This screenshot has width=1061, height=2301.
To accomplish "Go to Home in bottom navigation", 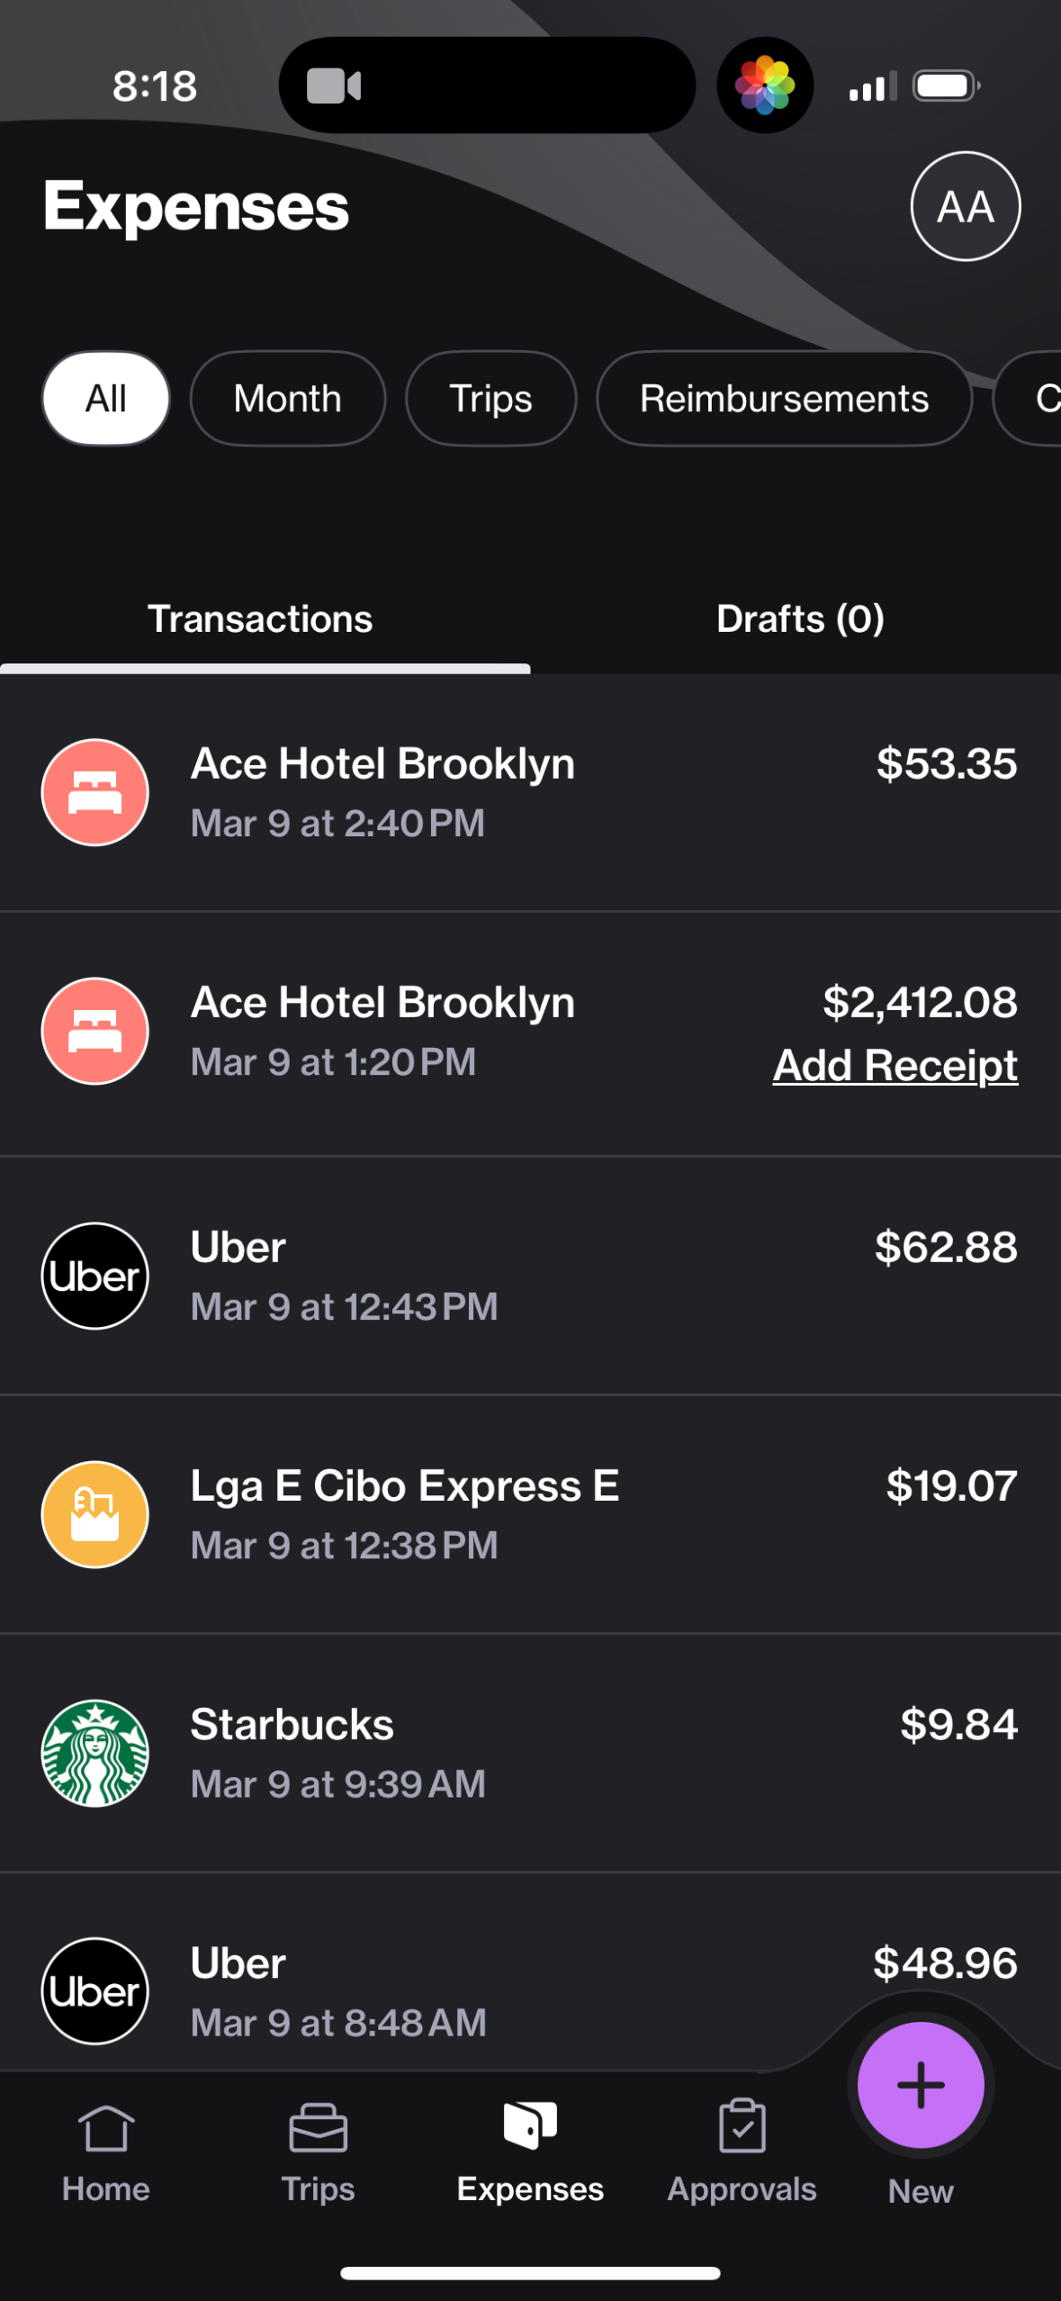I will 106,2152.
